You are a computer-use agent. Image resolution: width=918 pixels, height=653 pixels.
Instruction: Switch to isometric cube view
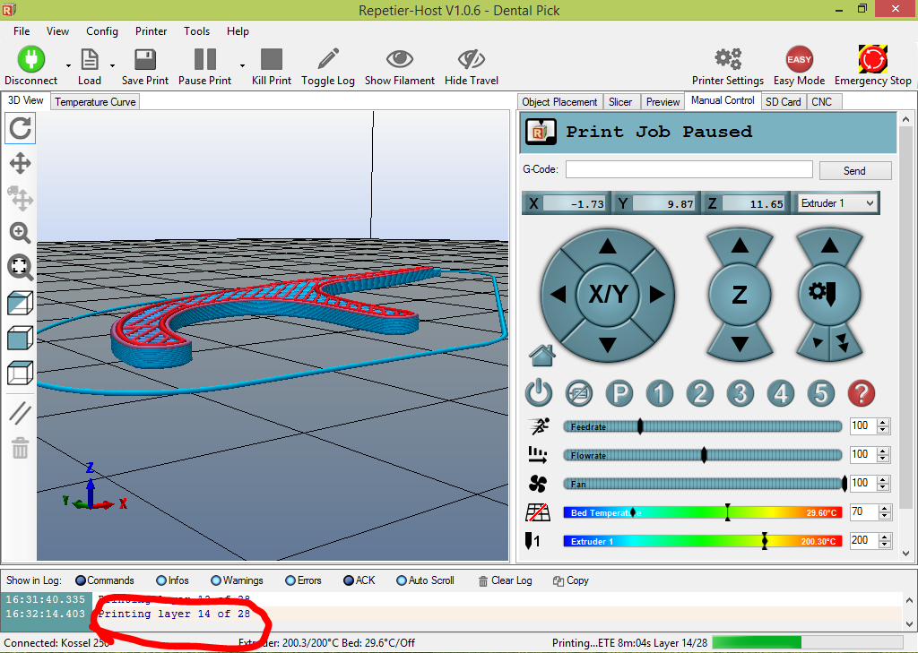pyautogui.click(x=20, y=303)
